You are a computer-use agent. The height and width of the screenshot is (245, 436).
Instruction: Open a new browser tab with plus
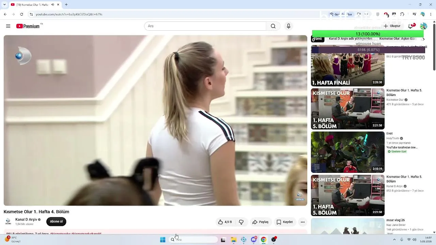pos(66,5)
